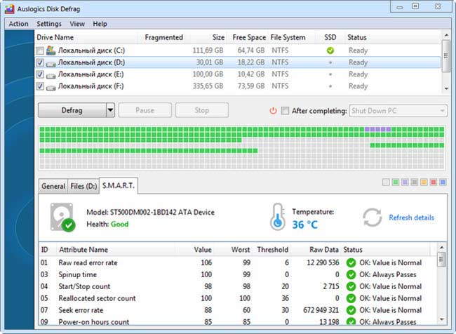Sort by the Free Space column header
The height and width of the screenshot is (334, 456).
pyautogui.click(x=249, y=37)
